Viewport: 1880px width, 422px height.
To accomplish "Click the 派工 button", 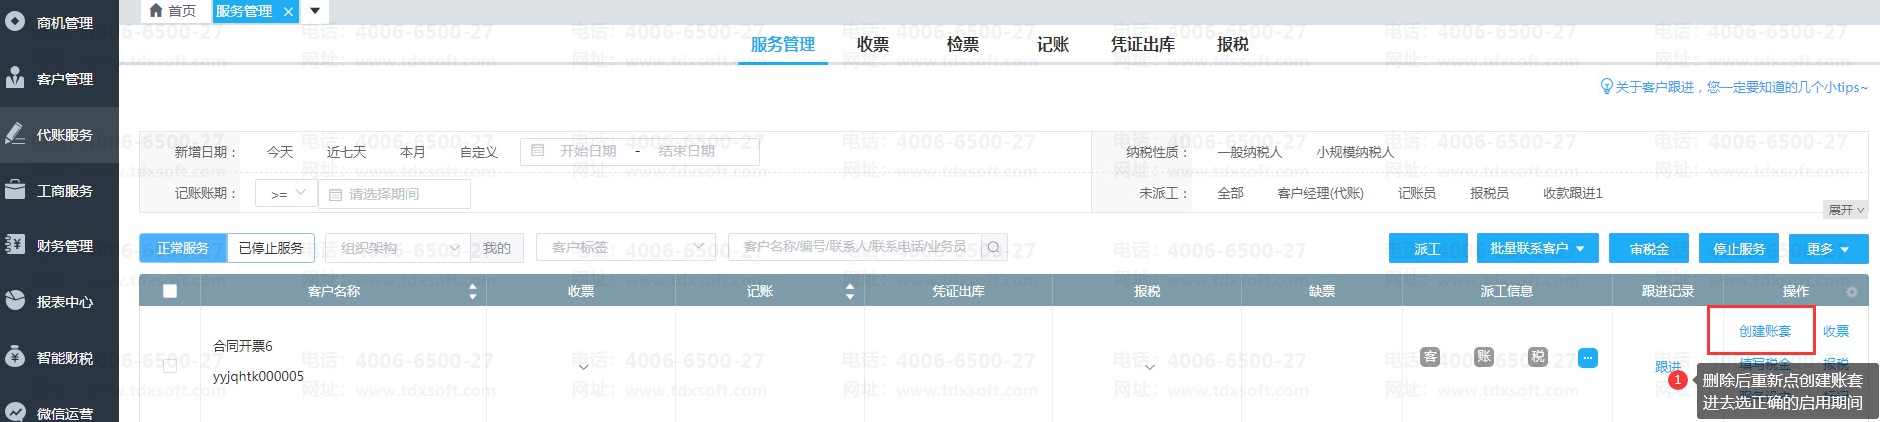I will pos(1427,248).
